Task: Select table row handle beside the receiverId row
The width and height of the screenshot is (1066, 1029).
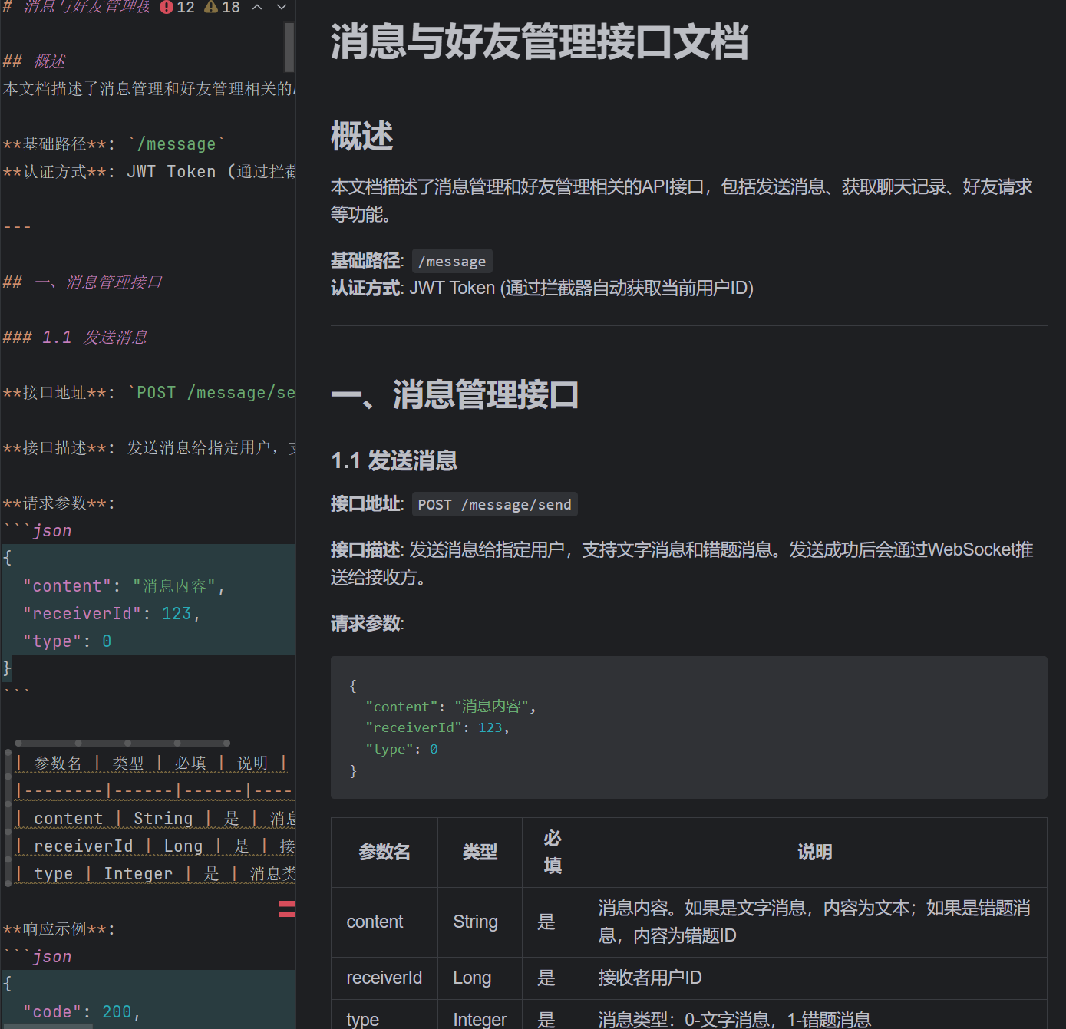Action: click(x=8, y=846)
